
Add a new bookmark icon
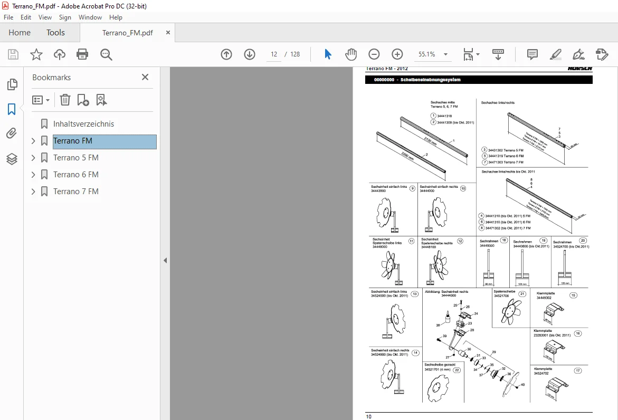83,100
